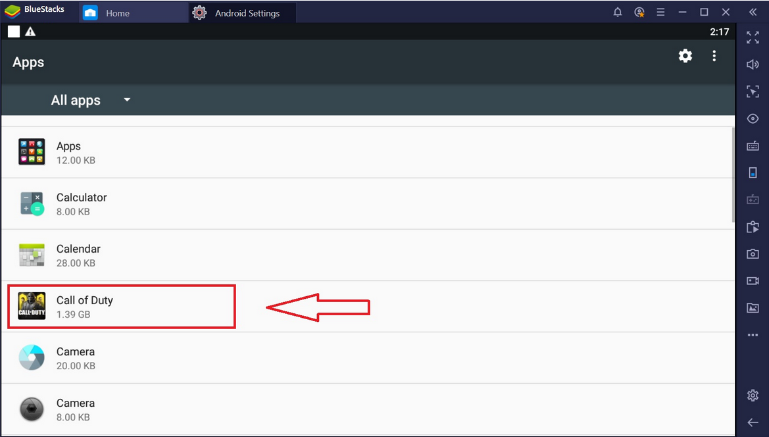Screen dimensions: 769x437
Task: Open the Apps overflow menu (three dots)
Action: tap(714, 56)
